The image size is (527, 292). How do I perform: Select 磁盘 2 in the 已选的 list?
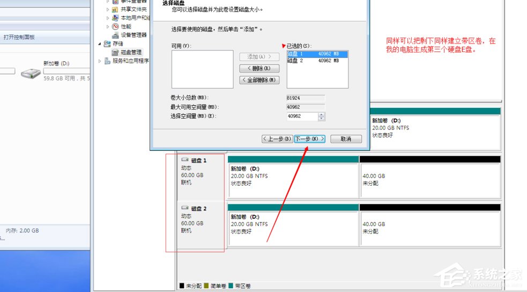point(317,61)
